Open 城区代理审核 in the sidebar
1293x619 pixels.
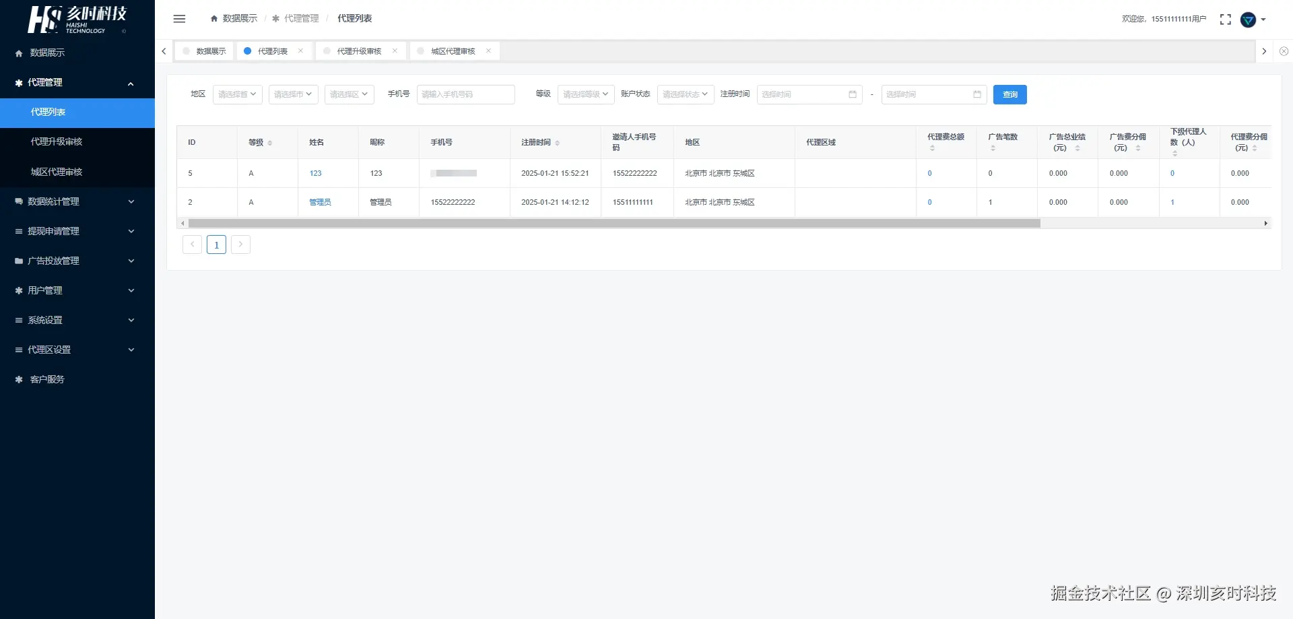click(x=77, y=172)
